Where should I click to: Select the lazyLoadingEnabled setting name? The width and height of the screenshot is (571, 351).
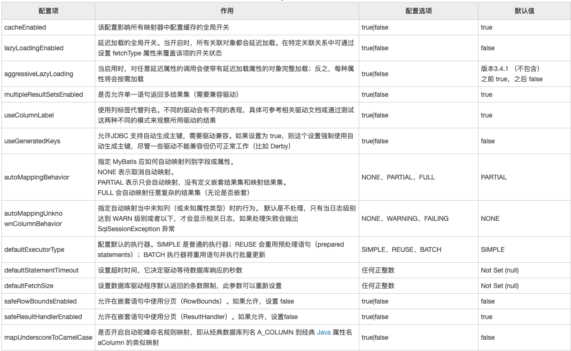coord(34,48)
